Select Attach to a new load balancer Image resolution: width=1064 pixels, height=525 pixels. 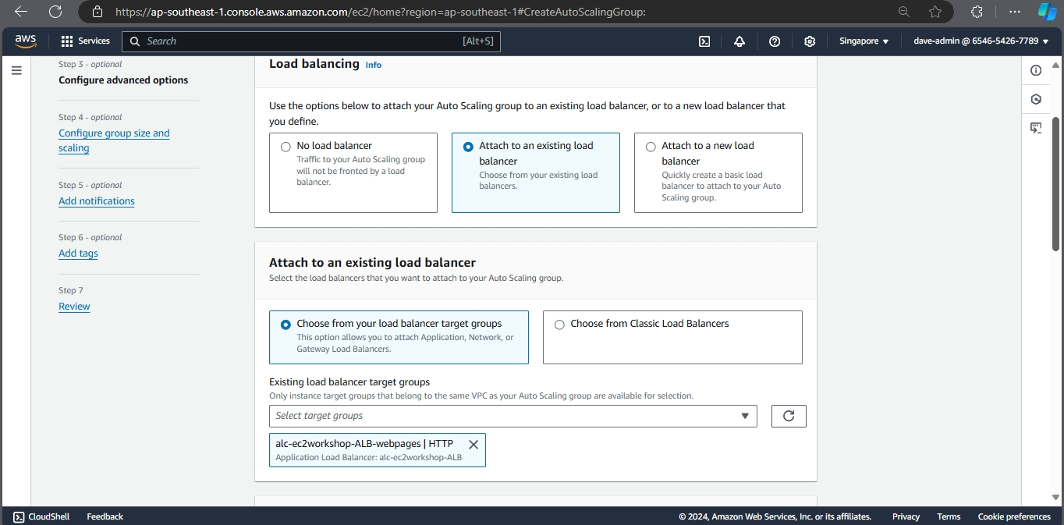(651, 147)
